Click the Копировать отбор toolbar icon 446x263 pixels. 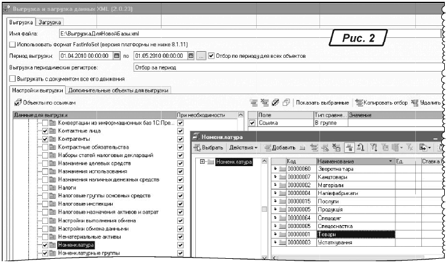tap(358, 103)
